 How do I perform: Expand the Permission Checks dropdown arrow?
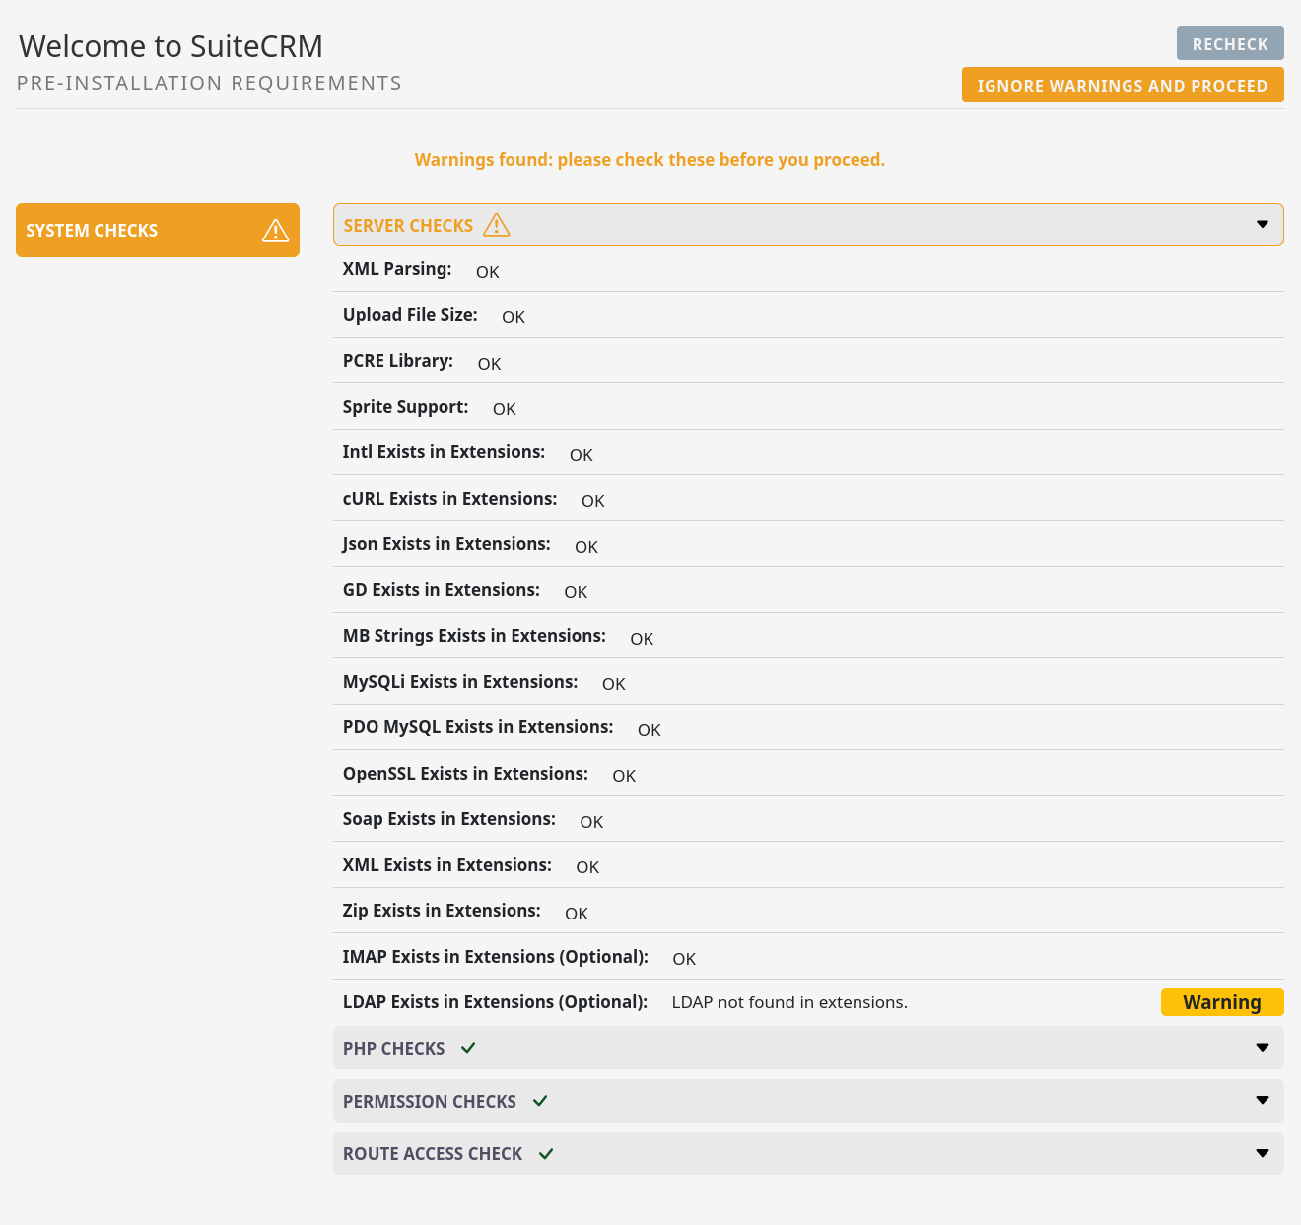coord(1262,1101)
